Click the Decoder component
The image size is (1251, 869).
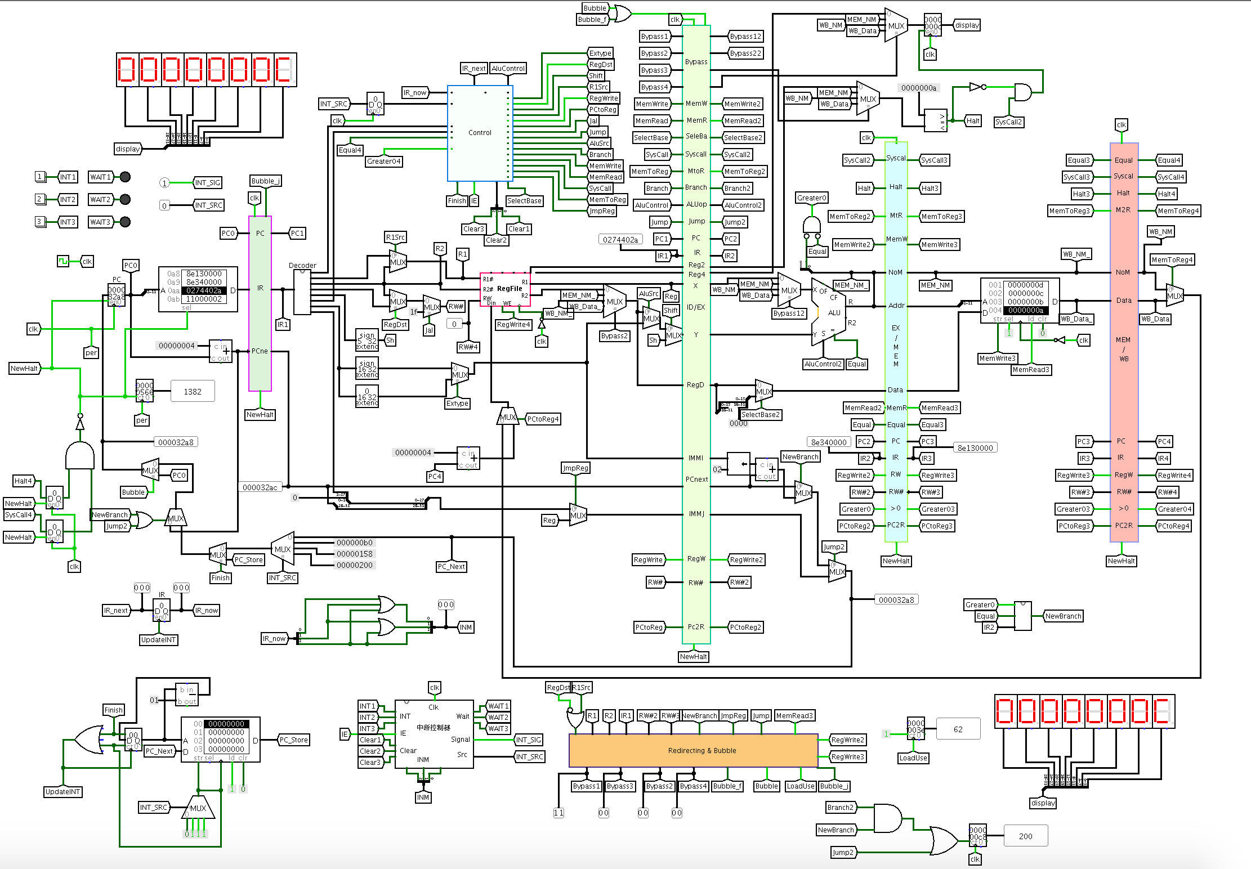302,292
